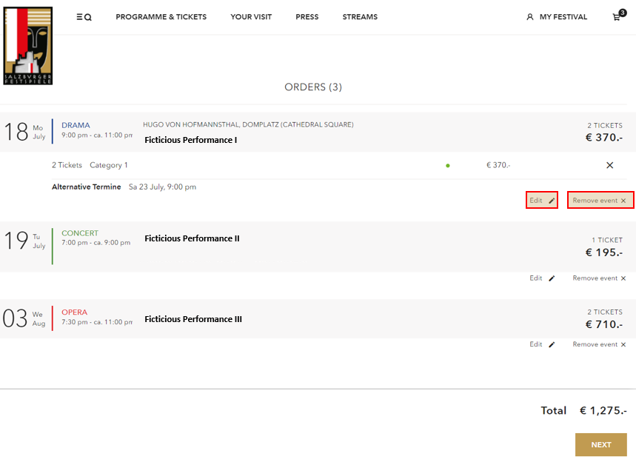Edit Ficticious Performance I order
The height and width of the screenshot is (462, 636).
[542, 201]
